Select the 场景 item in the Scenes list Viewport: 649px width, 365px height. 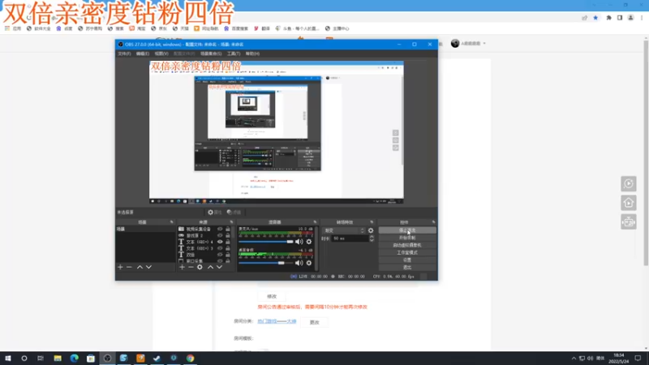coord(145,229)
